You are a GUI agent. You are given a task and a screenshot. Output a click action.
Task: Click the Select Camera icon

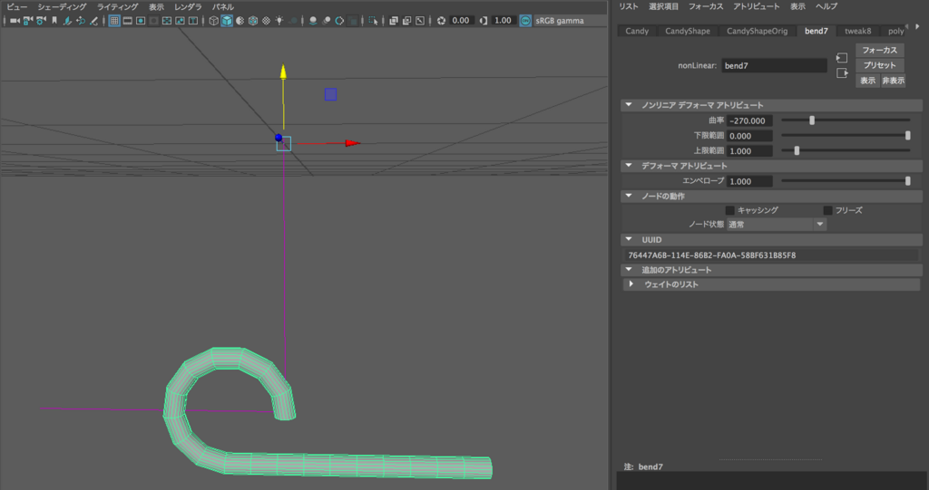[x=15, y=21]
